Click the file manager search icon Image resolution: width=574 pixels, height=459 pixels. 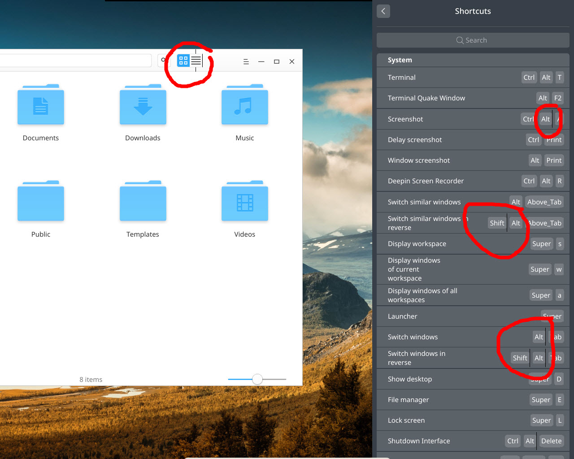164,61
